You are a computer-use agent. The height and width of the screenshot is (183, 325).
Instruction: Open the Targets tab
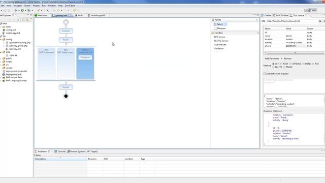tap(92, 151)
